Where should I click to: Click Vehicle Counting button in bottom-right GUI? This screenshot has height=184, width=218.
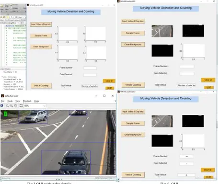pyautogui.click(x=133, y=175)
